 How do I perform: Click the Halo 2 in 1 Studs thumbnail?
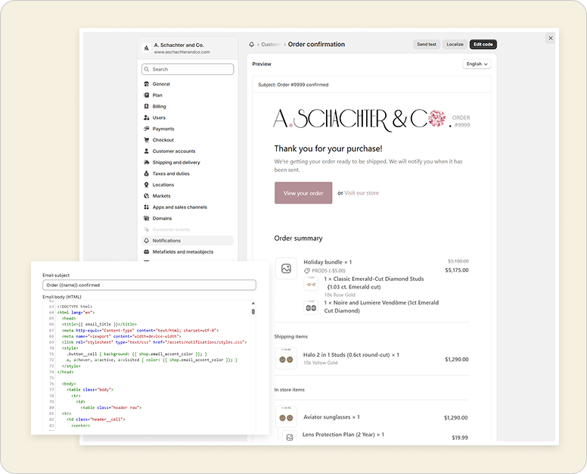click(x=286, y=359)
